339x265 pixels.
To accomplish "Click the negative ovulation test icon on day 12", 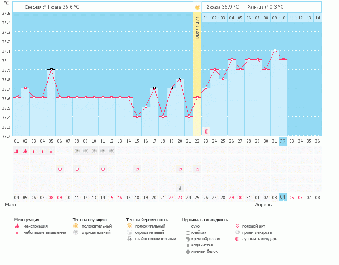I will [111, 151].
